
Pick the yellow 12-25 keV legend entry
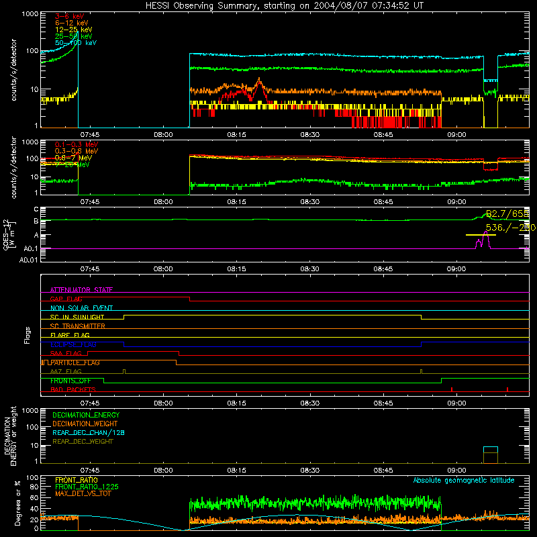[73, 30]
